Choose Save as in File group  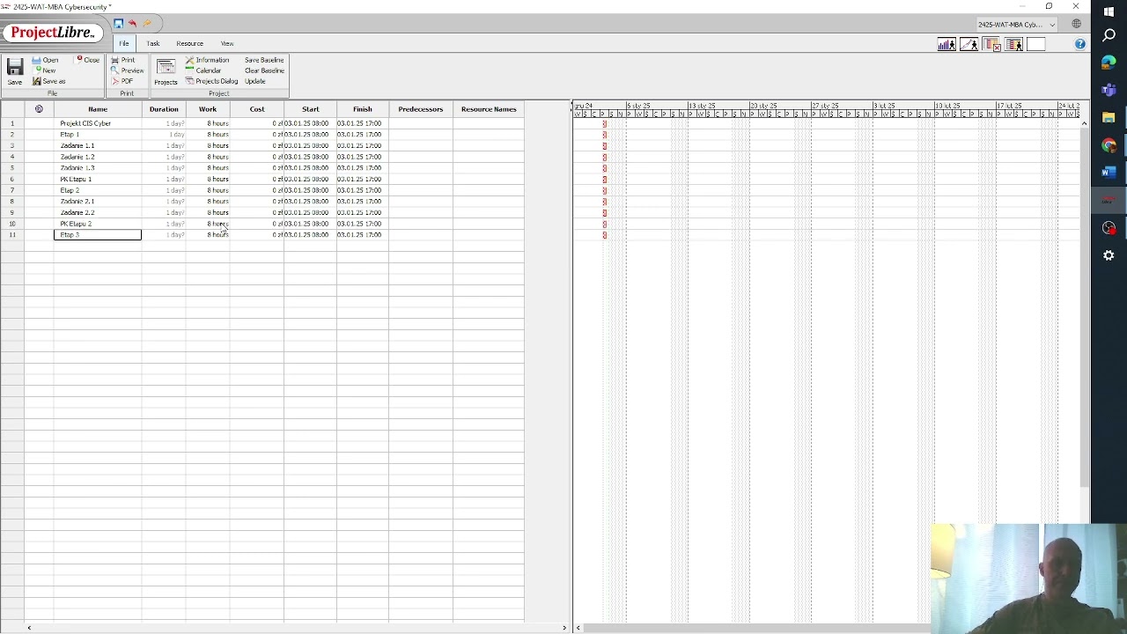(49, 81)
